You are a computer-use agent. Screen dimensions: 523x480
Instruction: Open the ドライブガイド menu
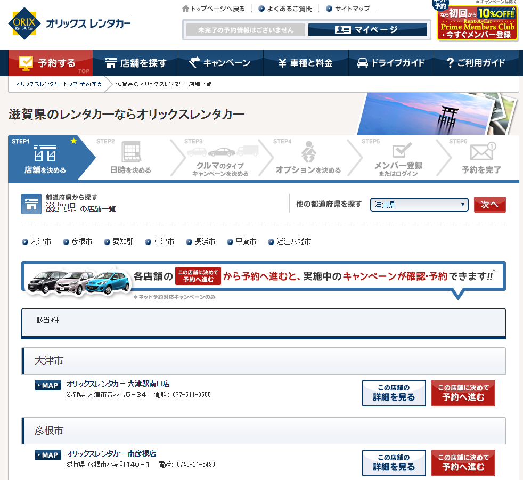coord(391,63)
